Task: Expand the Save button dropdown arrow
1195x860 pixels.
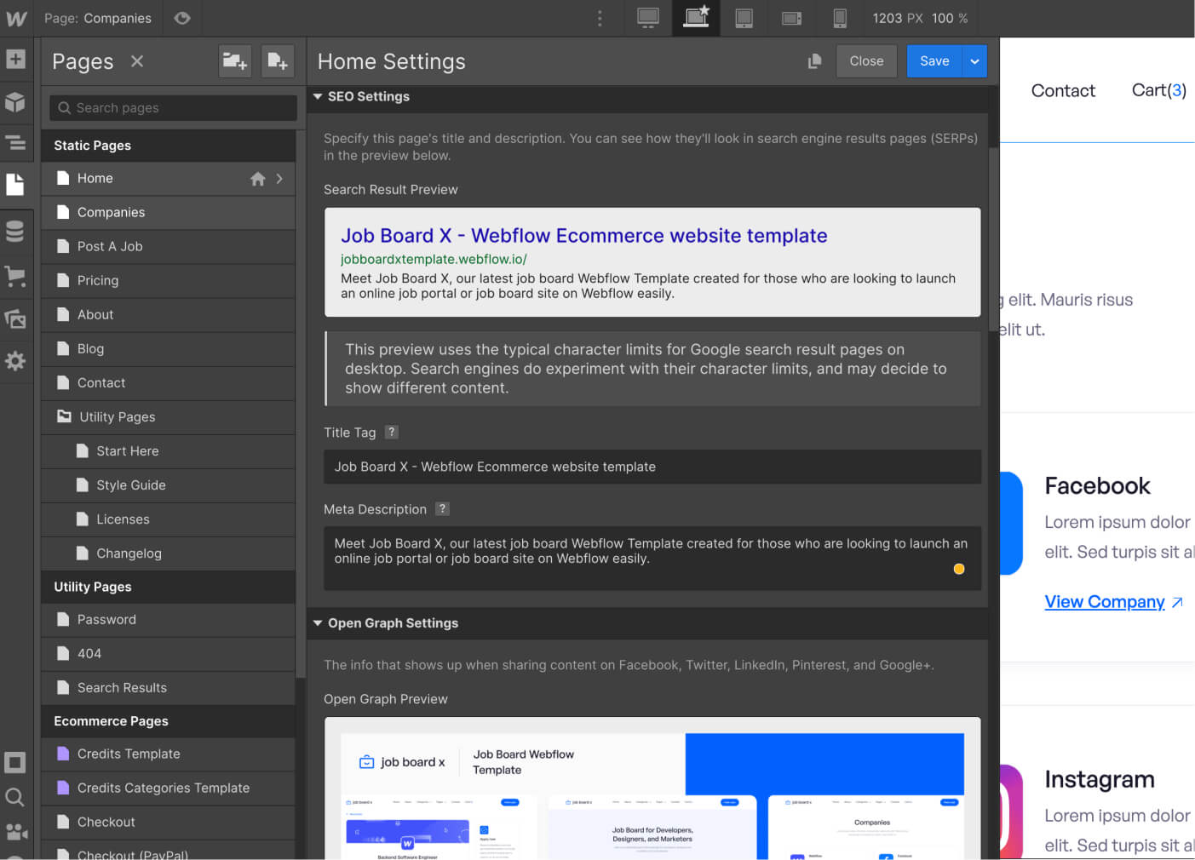Action: pos(974,60)
